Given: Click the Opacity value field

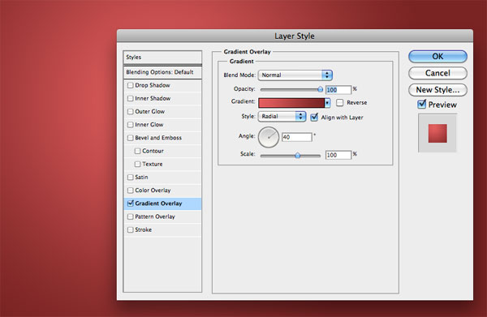Looking at the screenshot, I should (338, 90).
